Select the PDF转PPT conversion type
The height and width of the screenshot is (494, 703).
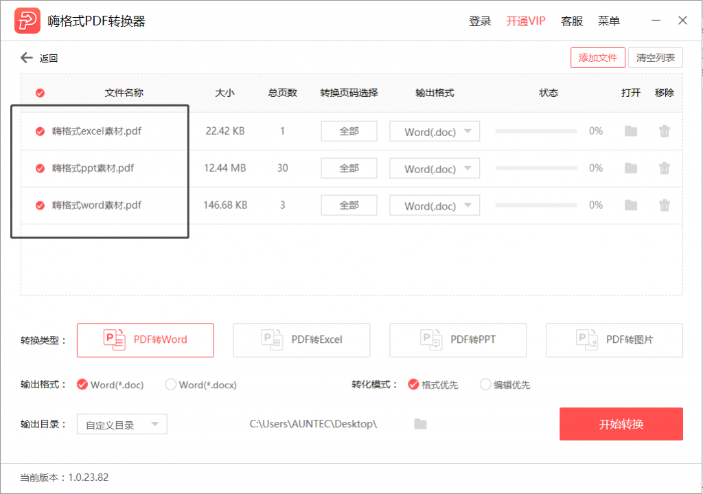click(x=458, y=340)
